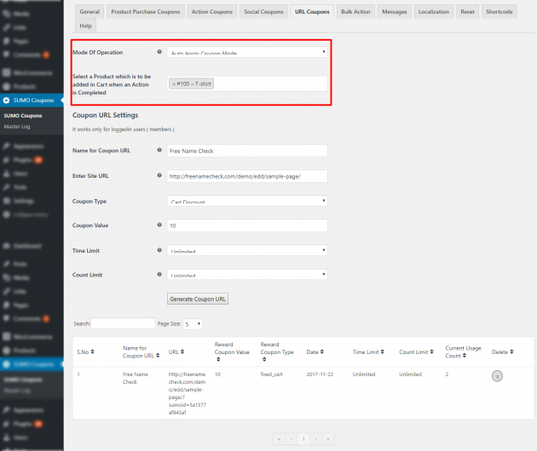The image size is (537, 451).
Task: Click help icon beside Mode Of Operation
Action: point(159,52)
